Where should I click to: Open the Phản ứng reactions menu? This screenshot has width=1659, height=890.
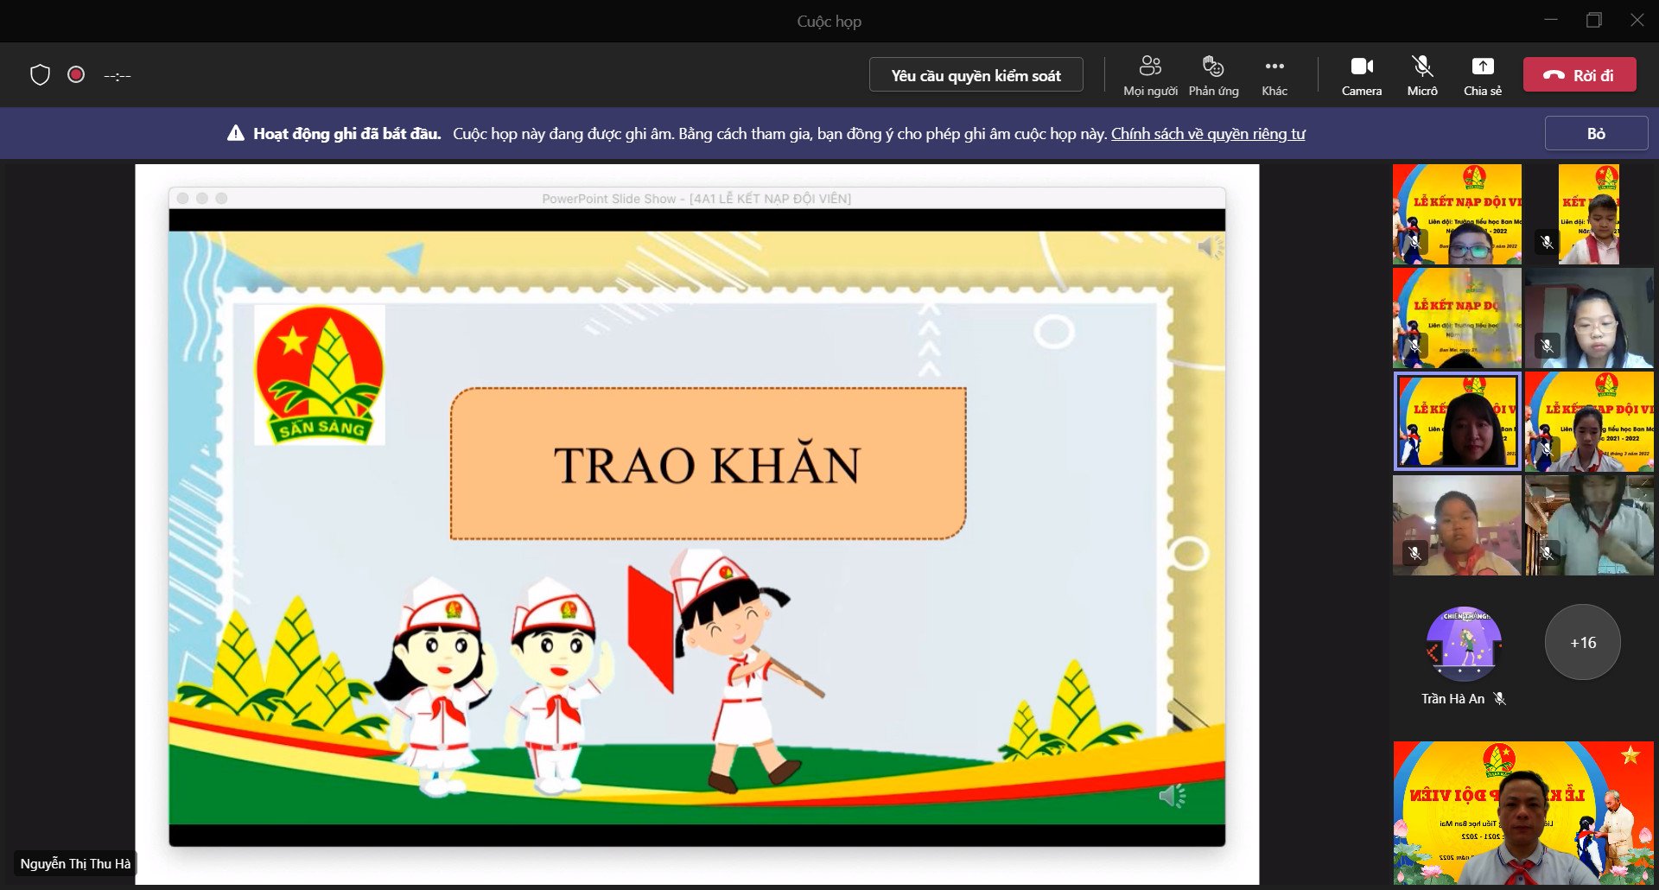[1213, 75]
